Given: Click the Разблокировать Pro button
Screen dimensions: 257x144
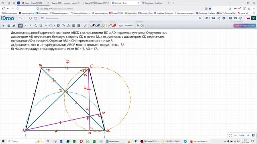Looking at the screenshot, I should [245, 26].
